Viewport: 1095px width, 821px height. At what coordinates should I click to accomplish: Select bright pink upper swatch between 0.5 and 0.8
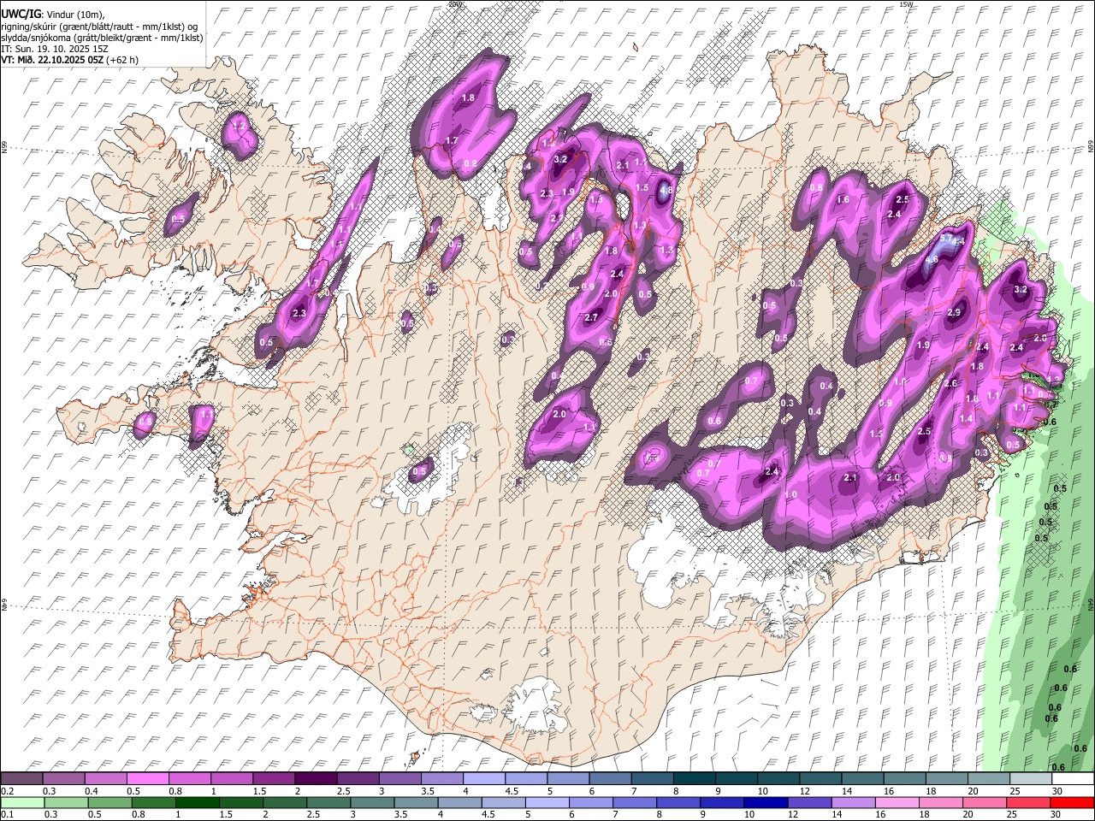147,778
